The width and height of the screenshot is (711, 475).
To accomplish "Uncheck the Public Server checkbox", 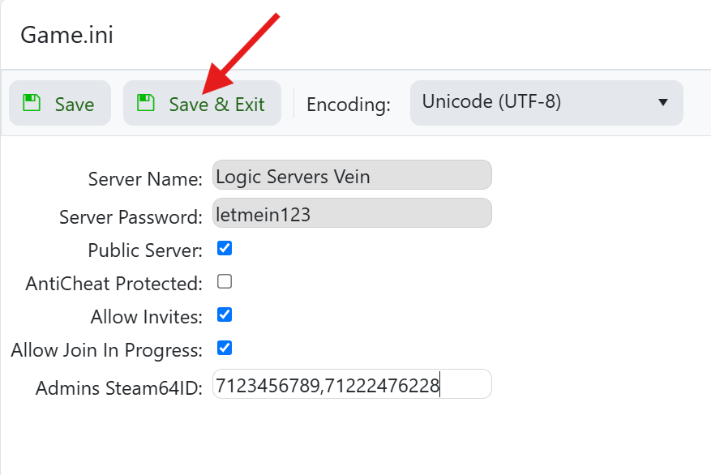I will 225,249.
